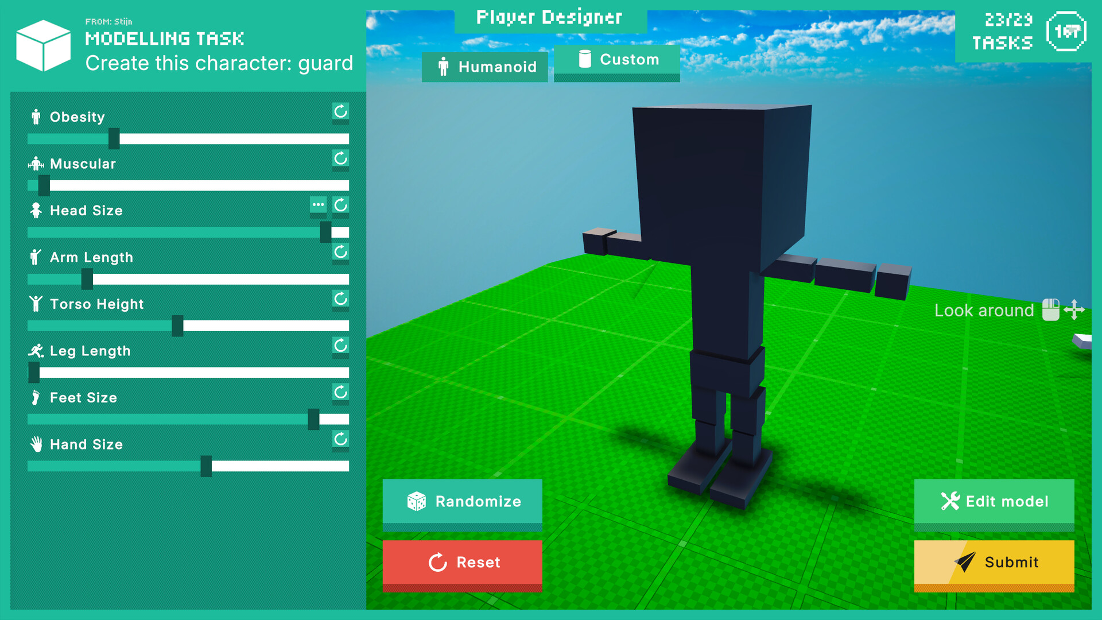
Task: Click the Arm Length slider handle
Action: click(x=87, y=279)
